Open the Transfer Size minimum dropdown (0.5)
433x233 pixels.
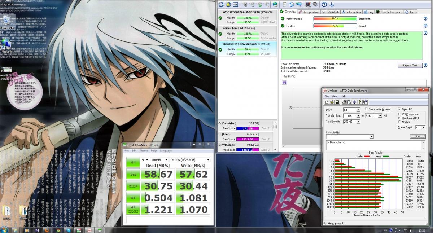(358, 116)
